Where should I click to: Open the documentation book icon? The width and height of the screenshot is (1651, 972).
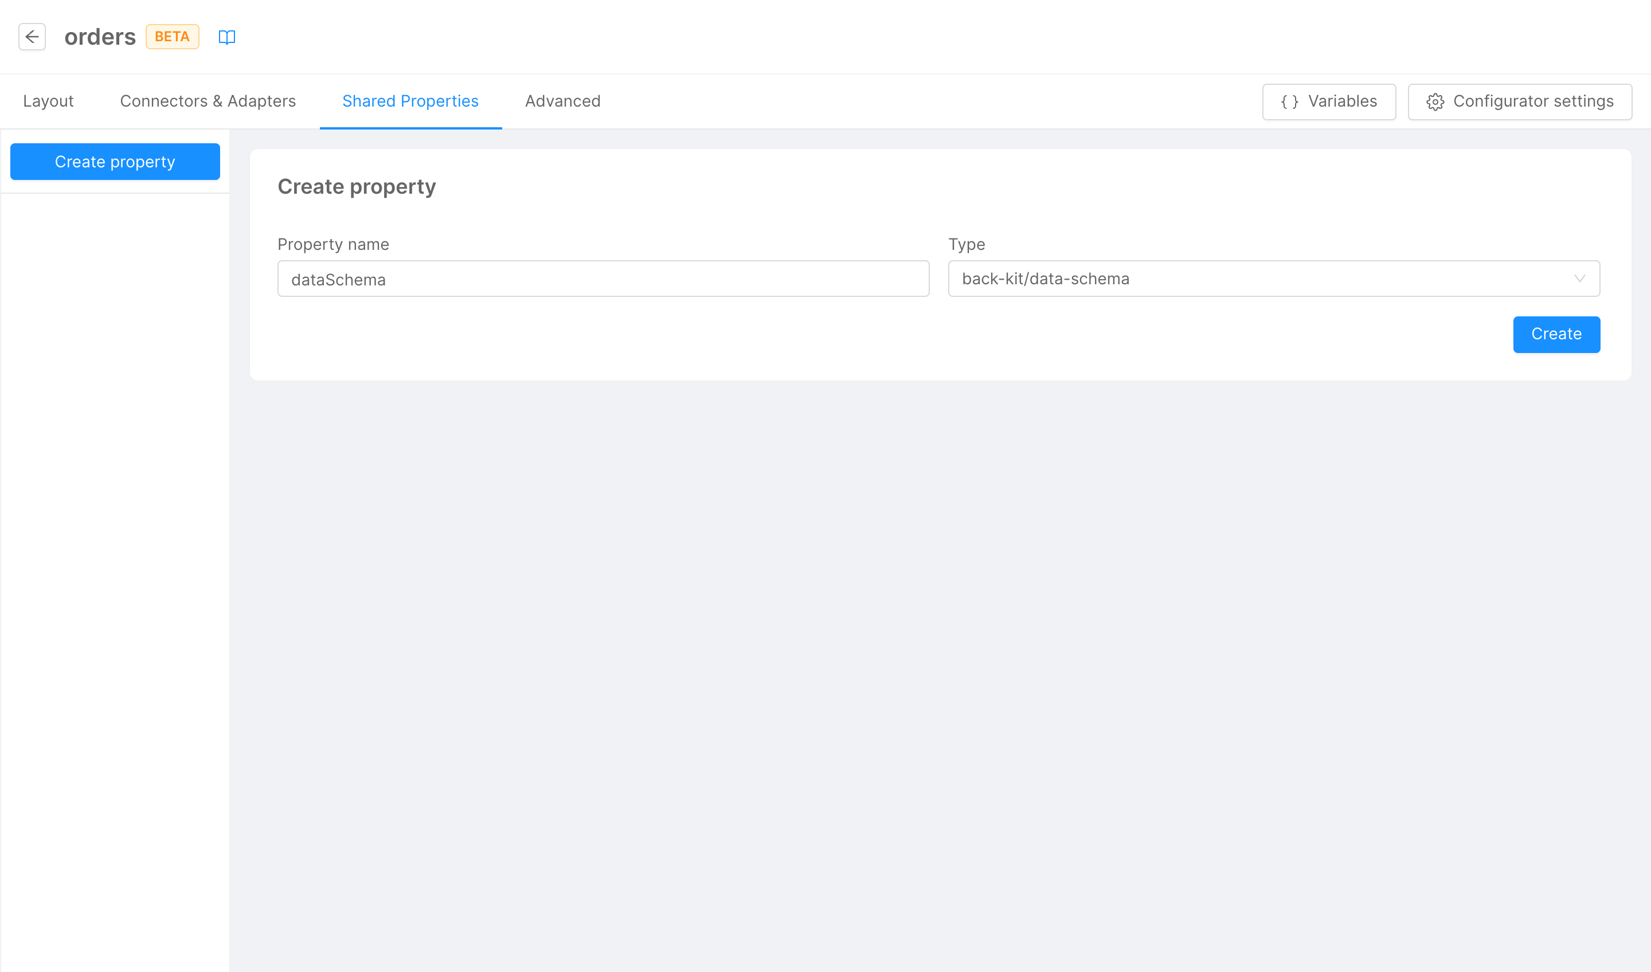tap(226, 37)
